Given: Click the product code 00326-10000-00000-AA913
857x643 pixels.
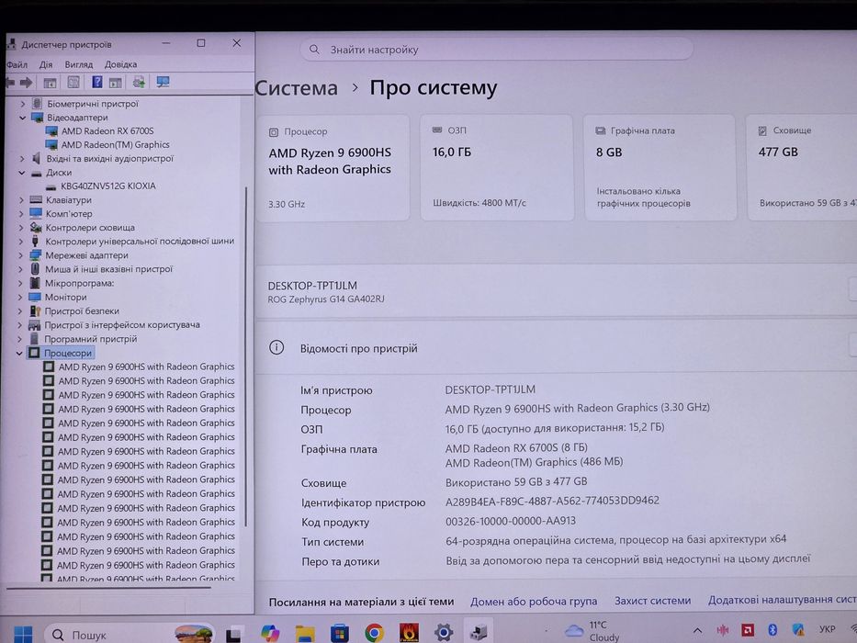Looking at the screenshot, I should [x=511, y=521].
